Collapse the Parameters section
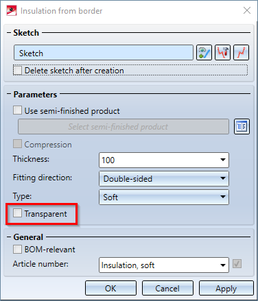Viewport: 258px width, 301px height. tap(9, 94)
